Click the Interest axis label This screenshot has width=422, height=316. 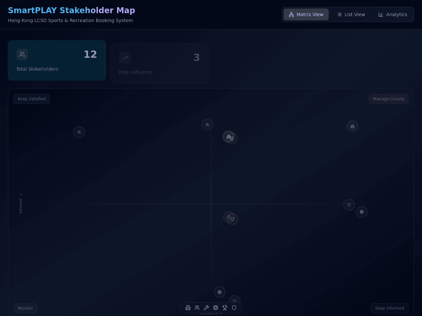click(x=21, y=203)
